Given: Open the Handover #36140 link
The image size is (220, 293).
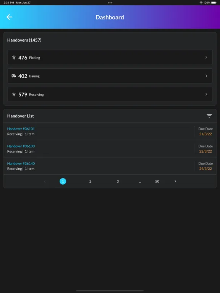Looking at the screenshot, I should click(21, 164).
